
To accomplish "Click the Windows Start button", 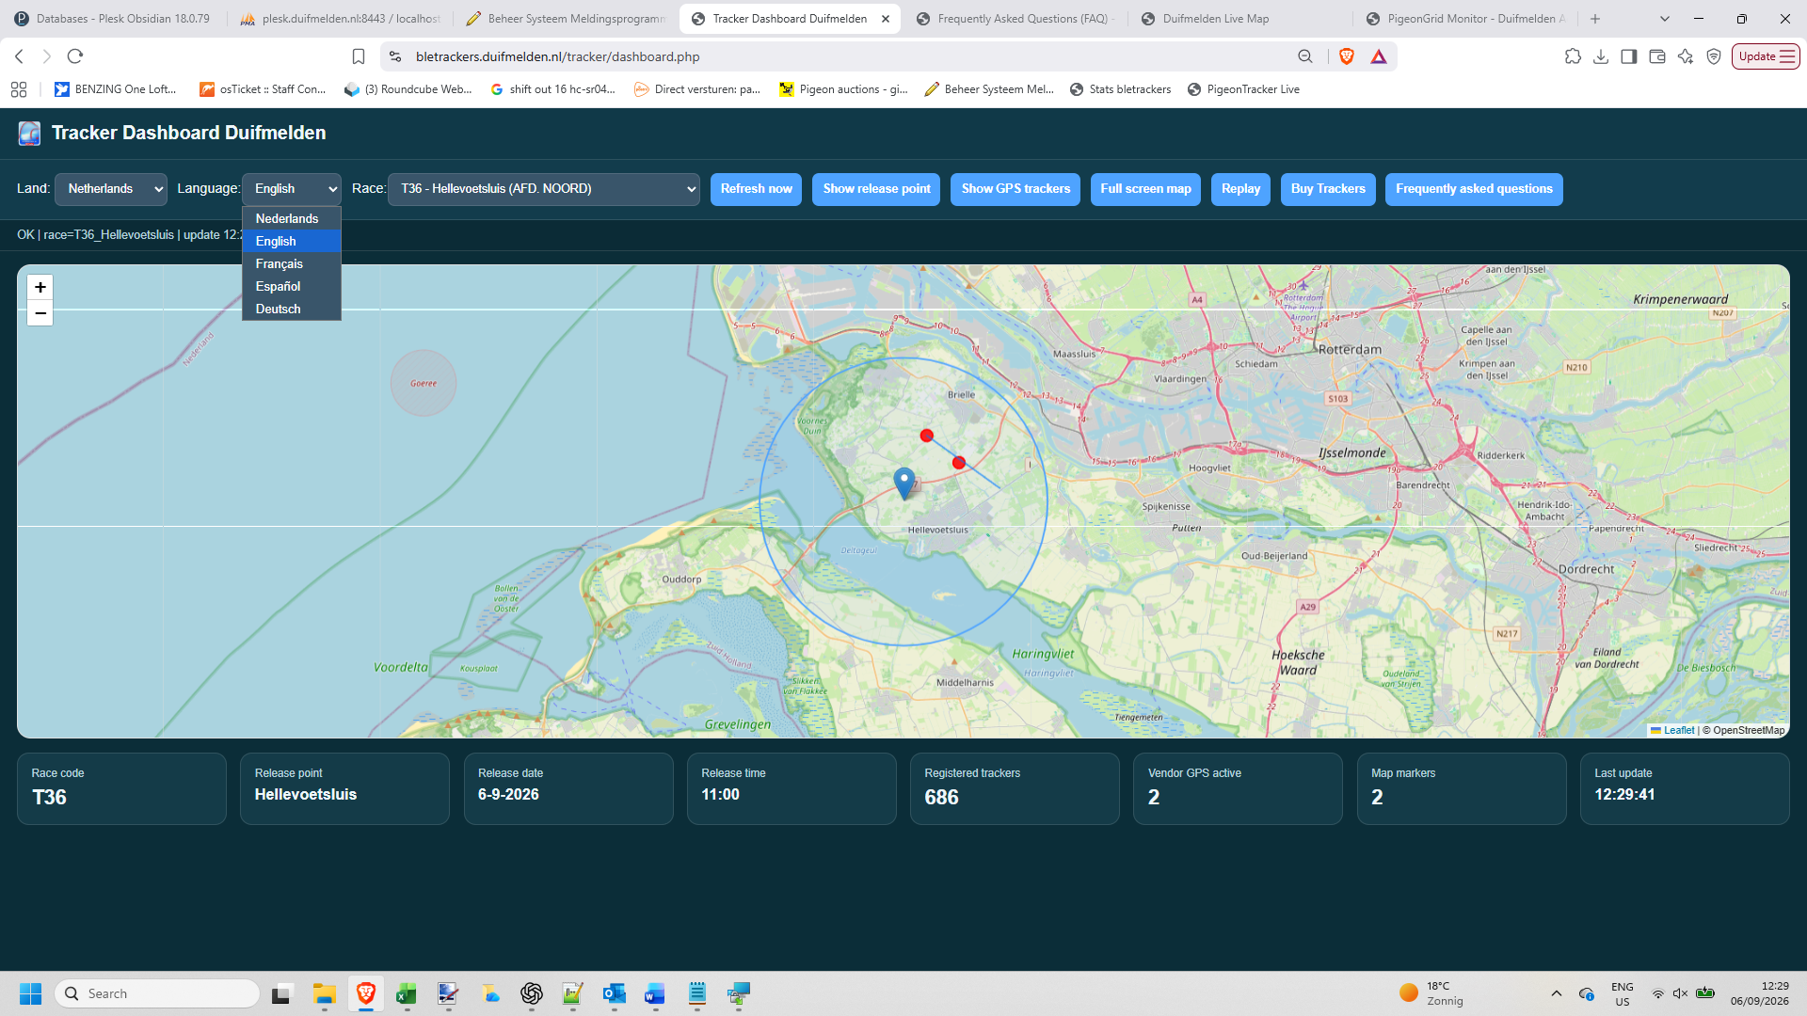I will 30,993.
